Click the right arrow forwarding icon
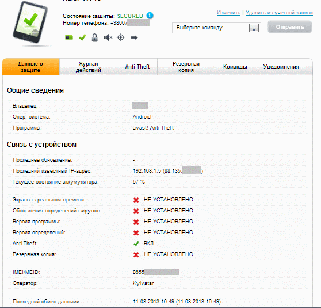Viewport: 321px width, 308px height. (x=134, y=37)
